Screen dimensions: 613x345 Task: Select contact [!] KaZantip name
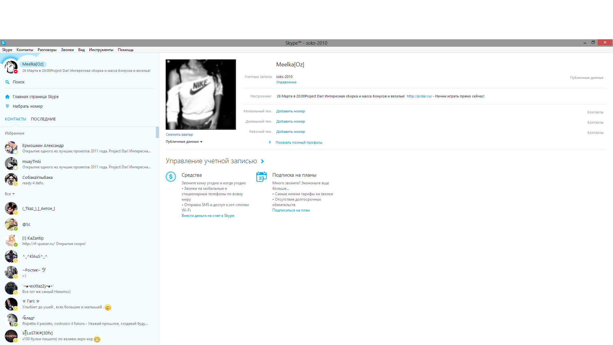pos(33,238)
